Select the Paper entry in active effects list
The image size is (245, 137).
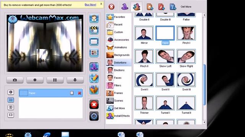(51, 93)
